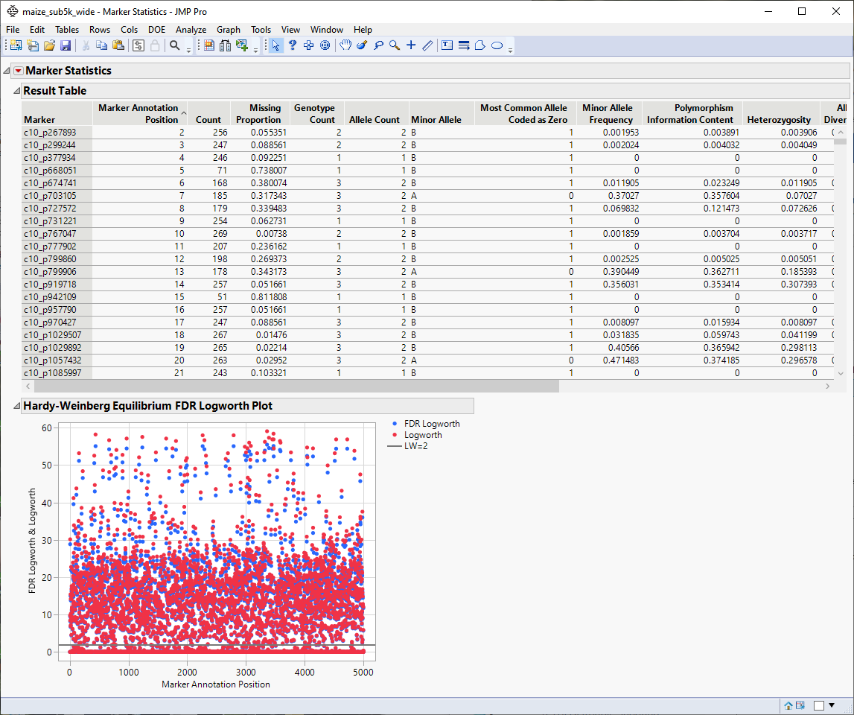Click the Help question mark tool
Screen dimensions: 854x715
(293, 45)
